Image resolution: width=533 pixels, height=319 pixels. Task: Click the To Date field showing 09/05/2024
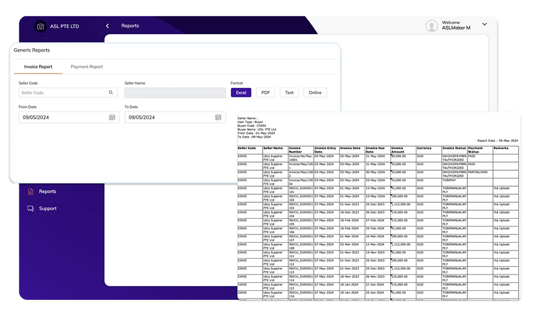[175, 117]
